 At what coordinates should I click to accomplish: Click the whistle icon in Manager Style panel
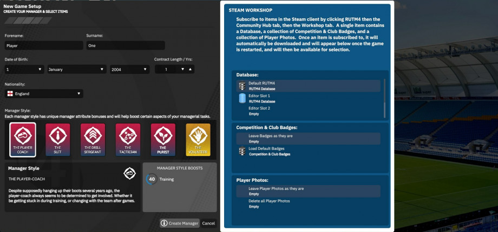click(x=129, y=173)
